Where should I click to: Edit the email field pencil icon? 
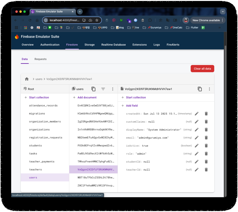[197, 138]
